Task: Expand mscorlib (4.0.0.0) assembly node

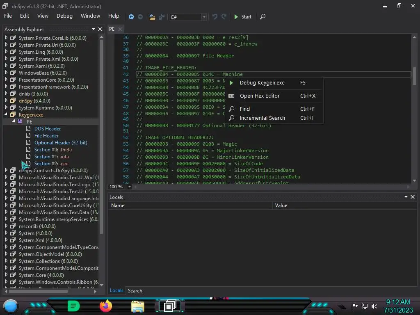Action: tap(6, 226)
